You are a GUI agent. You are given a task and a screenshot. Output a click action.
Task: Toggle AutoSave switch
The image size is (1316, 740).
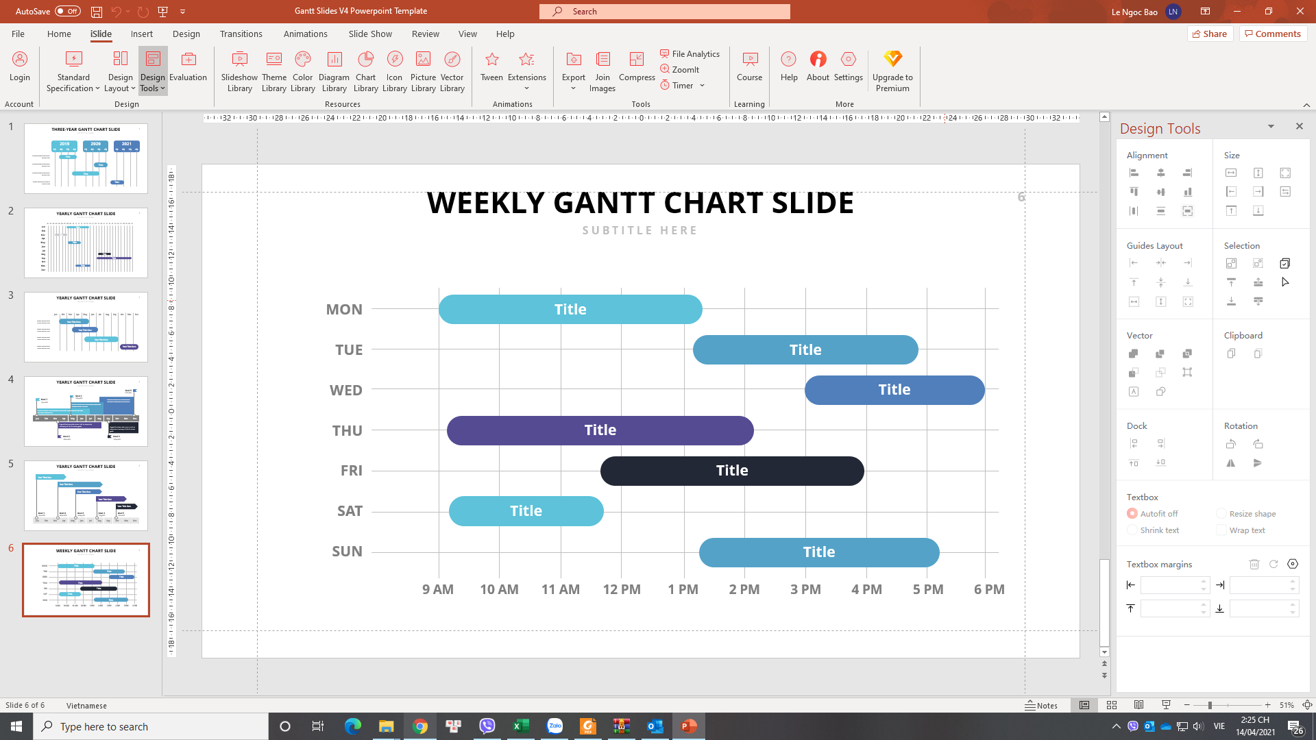click(68, 11)
